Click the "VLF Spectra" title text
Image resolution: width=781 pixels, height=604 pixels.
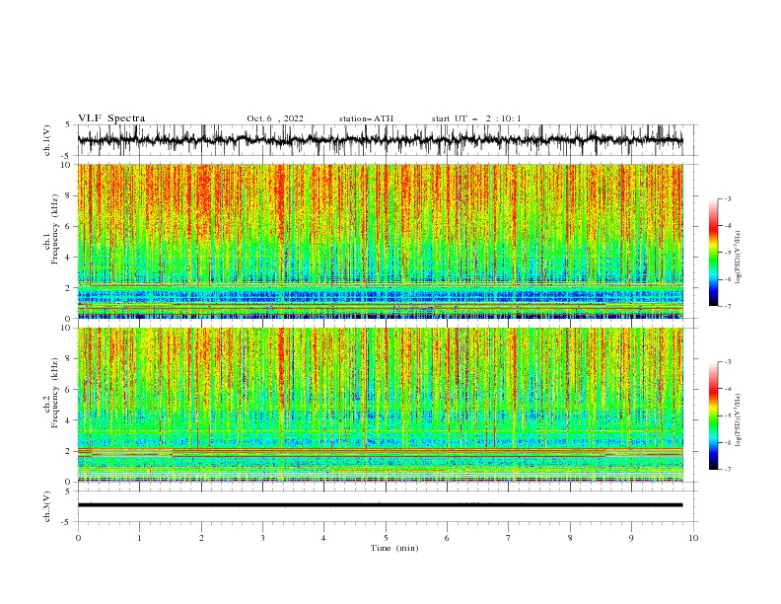[x=111, y=118]
